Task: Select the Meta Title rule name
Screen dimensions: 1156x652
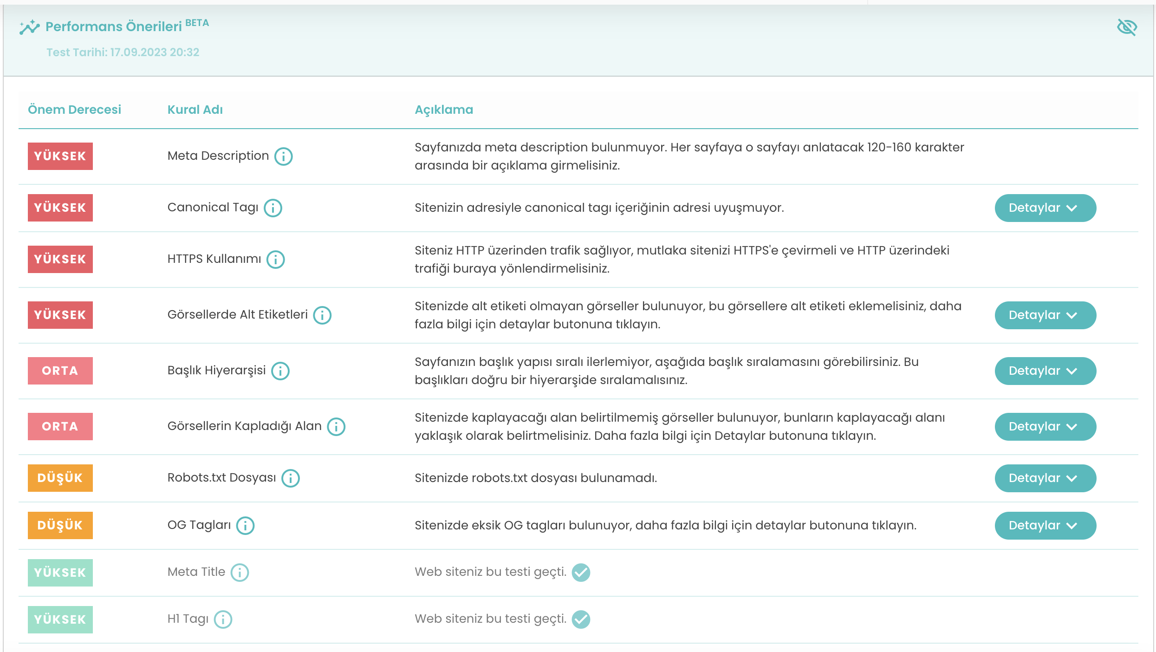Action: pos(196,572)
